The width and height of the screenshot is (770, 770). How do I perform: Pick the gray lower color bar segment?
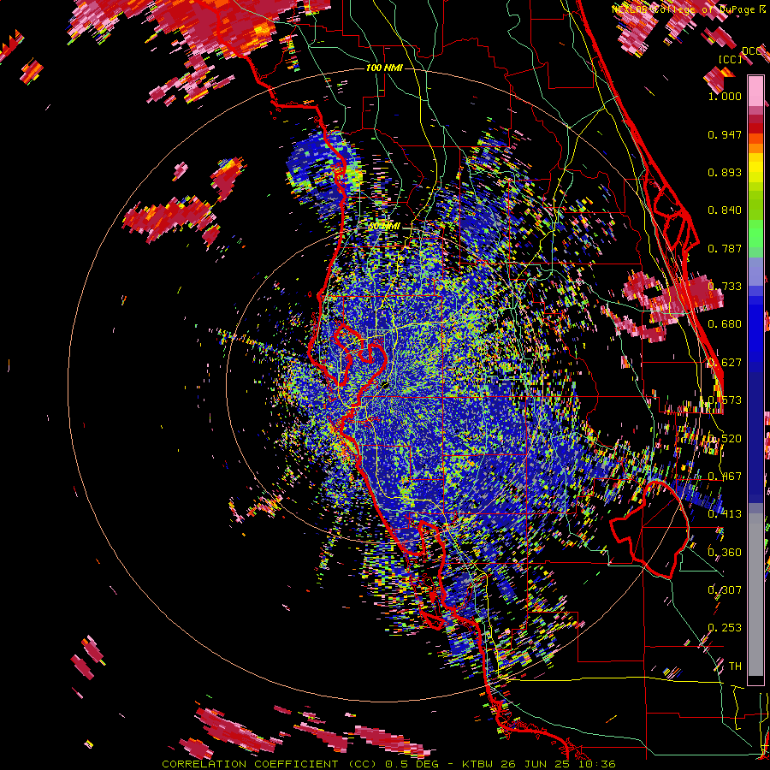point(755,595)
